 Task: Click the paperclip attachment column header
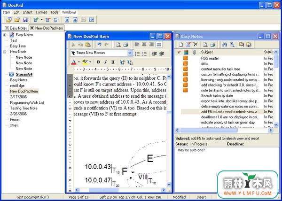[x=194, y=52]
